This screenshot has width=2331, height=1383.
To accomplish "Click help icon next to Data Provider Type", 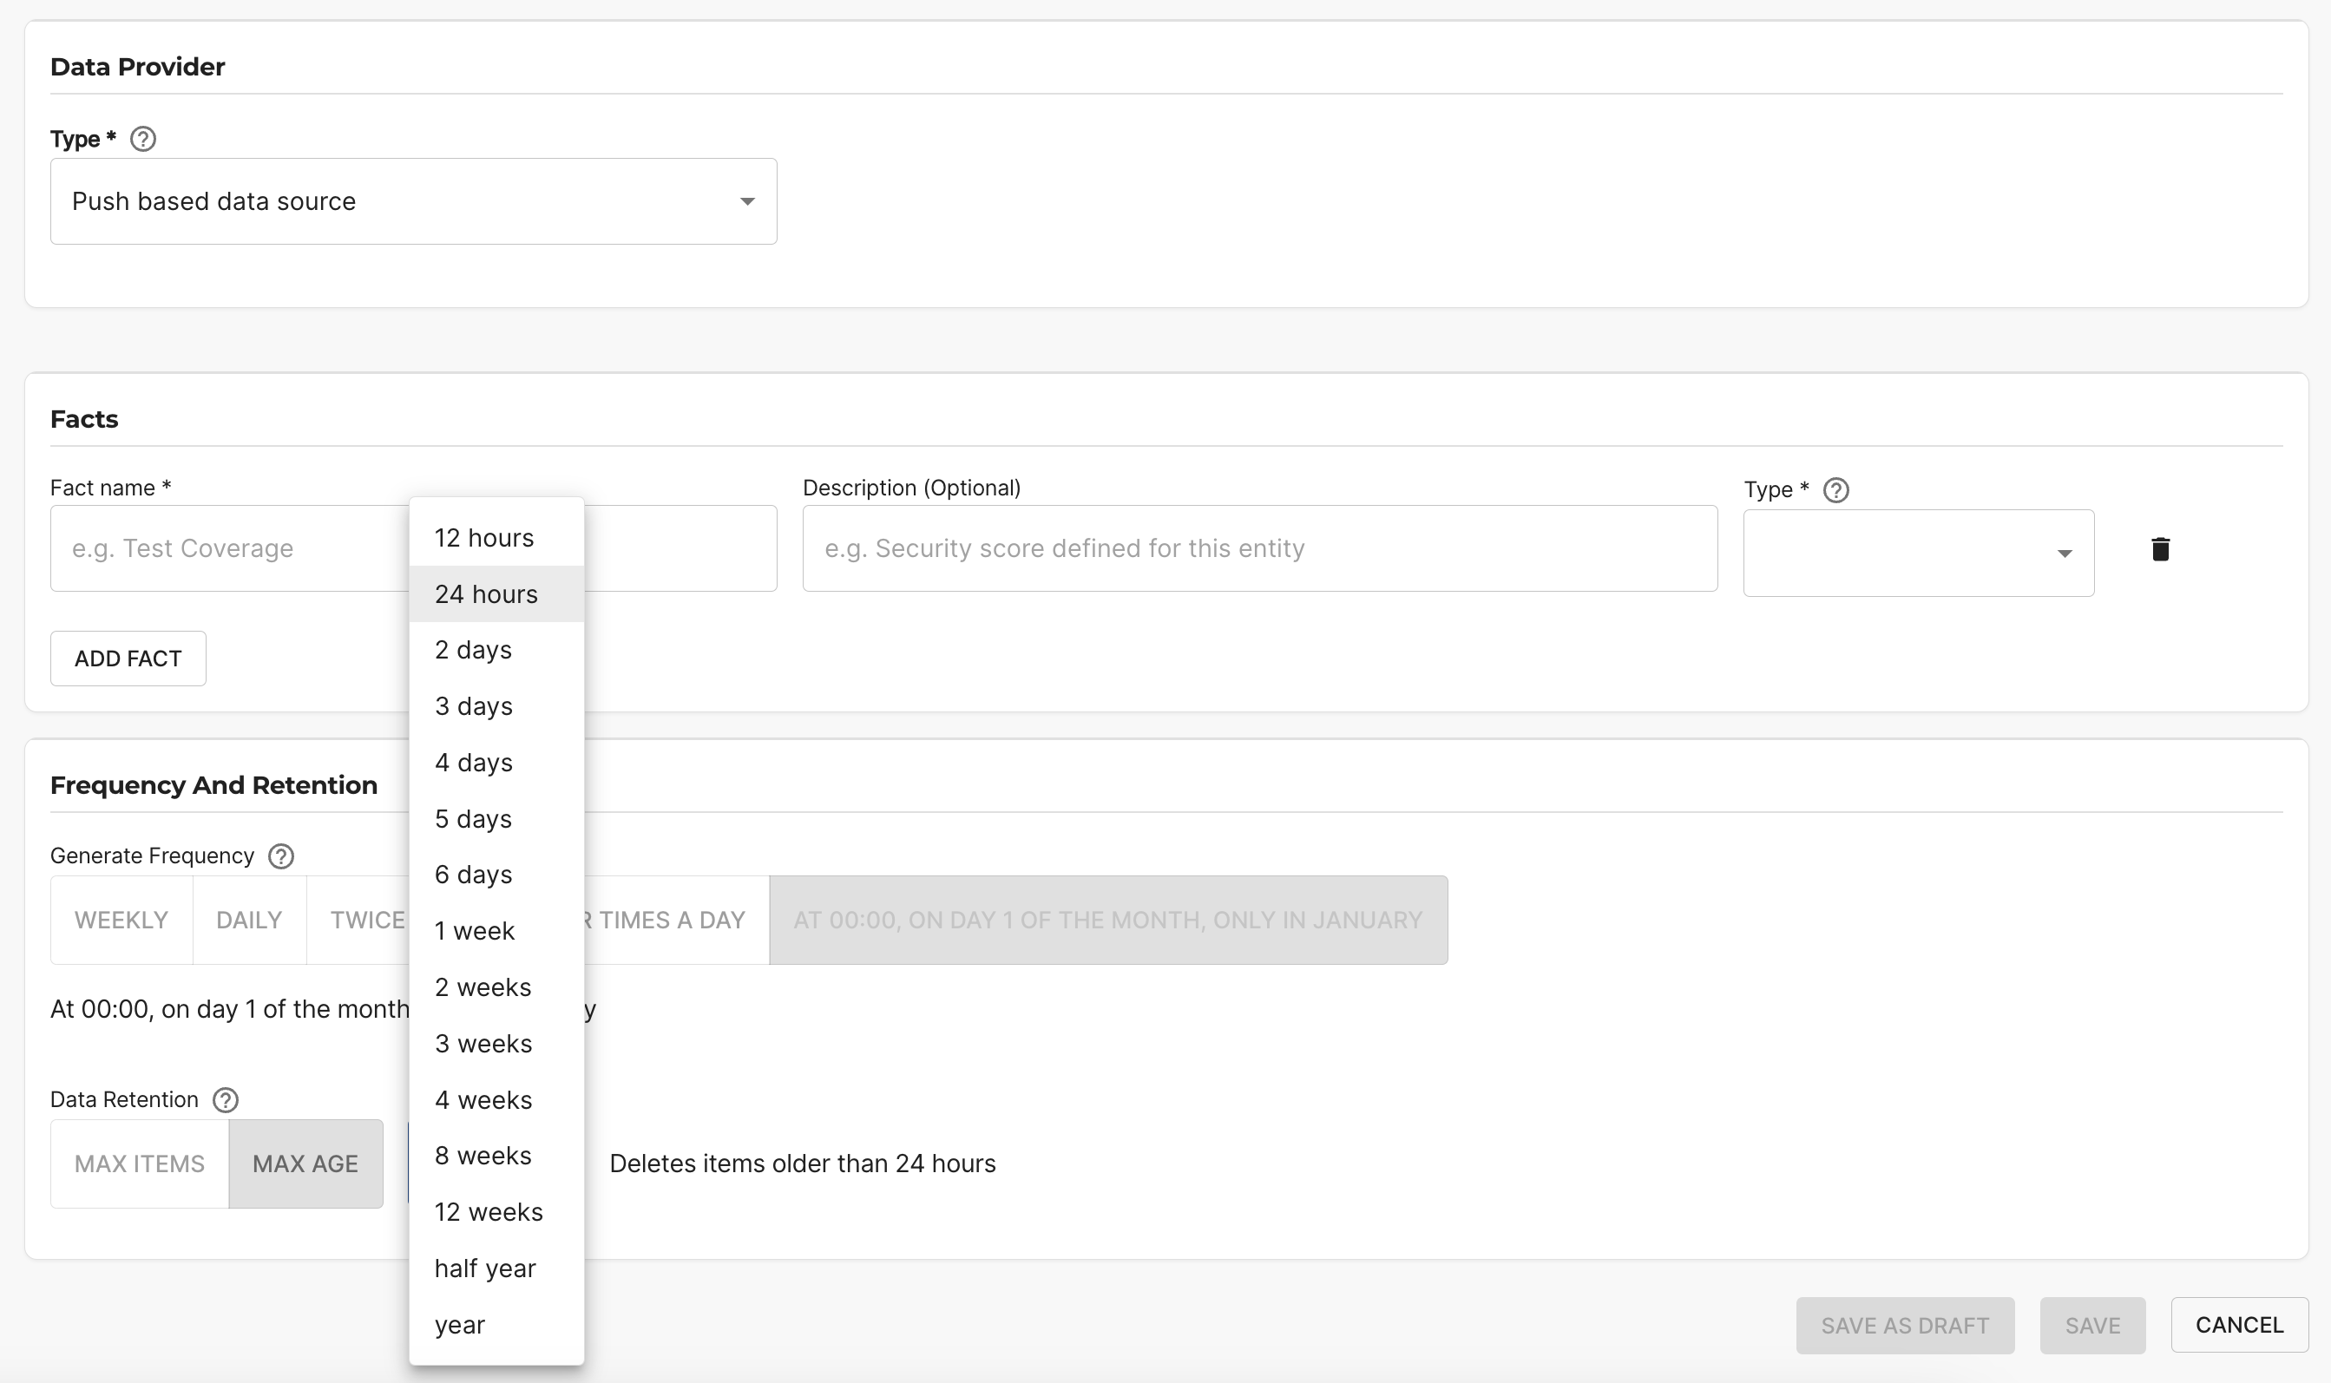I will click(x=142, y=139).
